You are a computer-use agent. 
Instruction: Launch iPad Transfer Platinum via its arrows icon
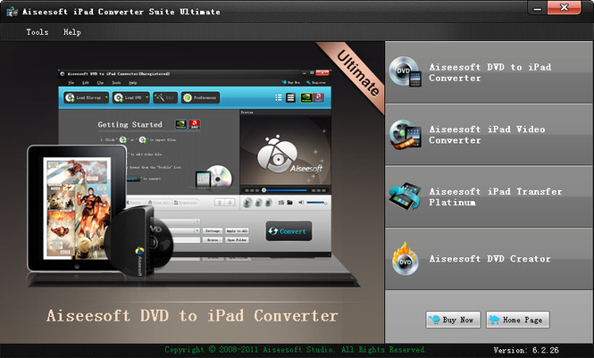[405, 196]
